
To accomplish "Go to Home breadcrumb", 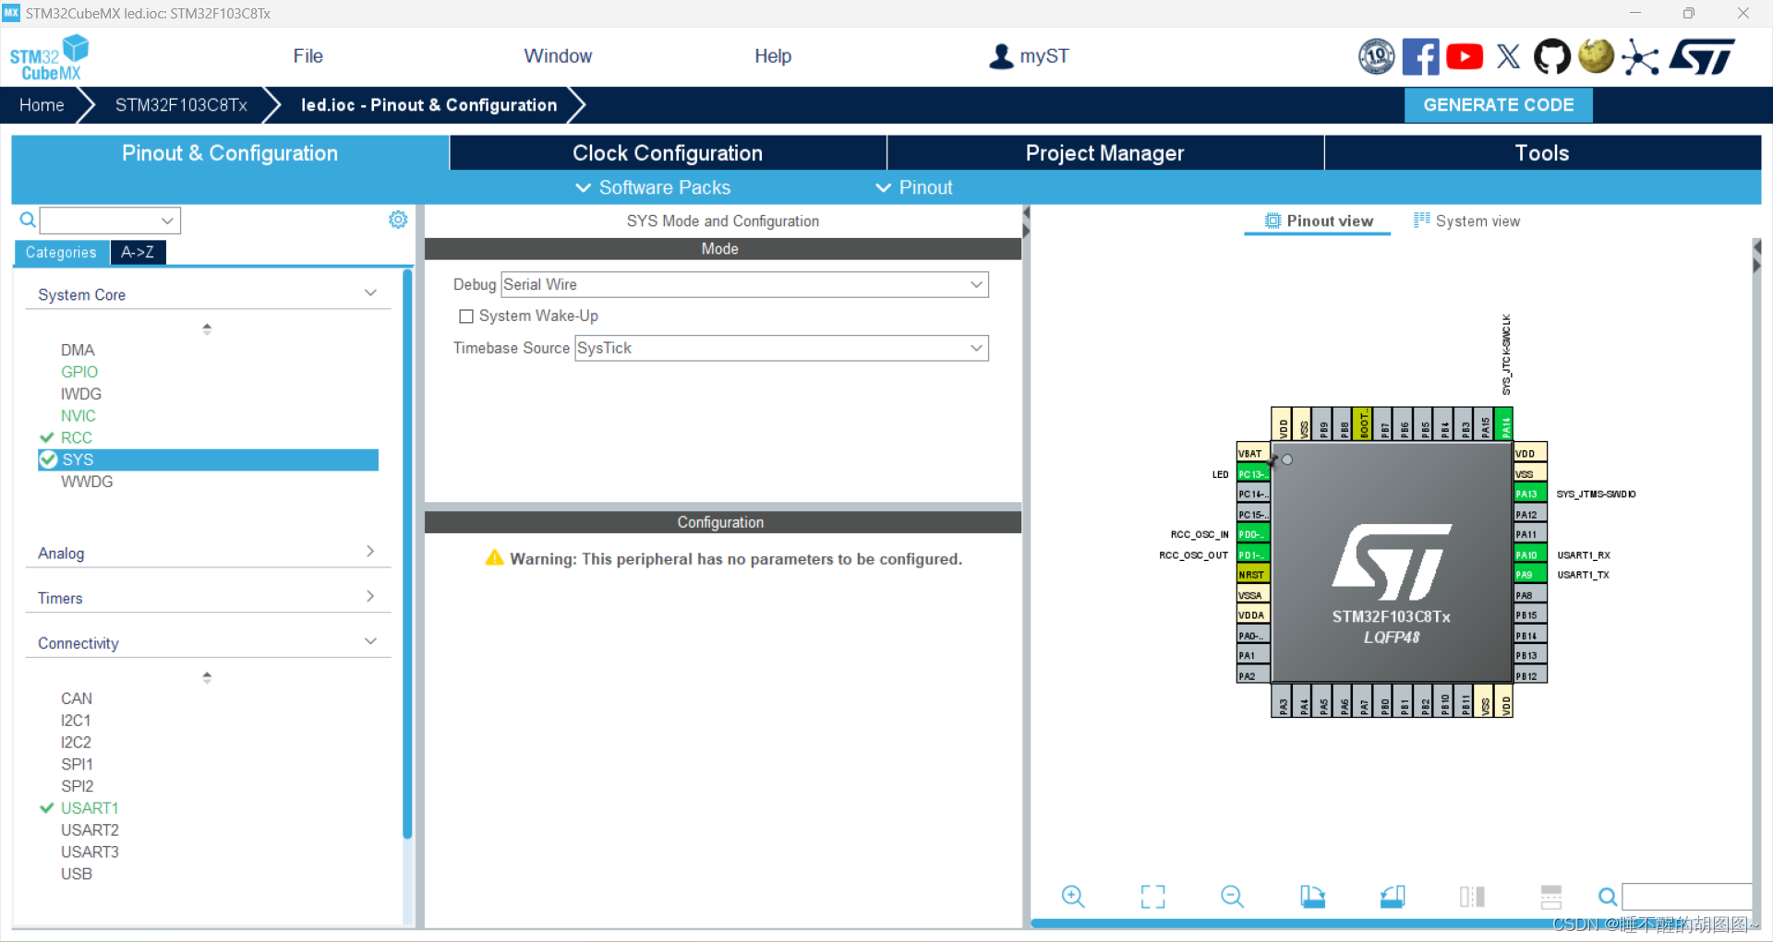I will point(42,105).
